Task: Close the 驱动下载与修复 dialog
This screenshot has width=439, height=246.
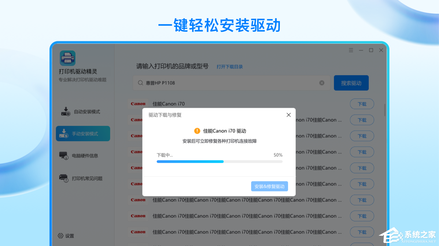Action: coord(288,115)
